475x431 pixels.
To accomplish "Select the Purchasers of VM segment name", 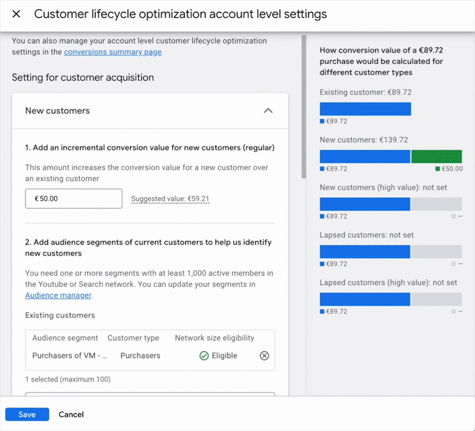I will click(70, 356).
